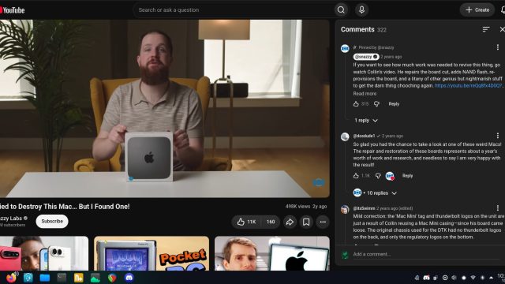Open the Create menu

click(477, 10)
